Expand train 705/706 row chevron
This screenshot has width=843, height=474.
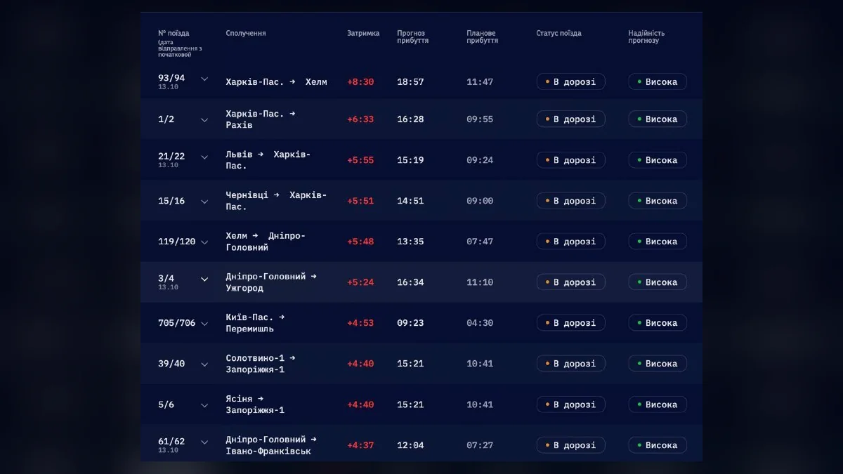(204, 323)
